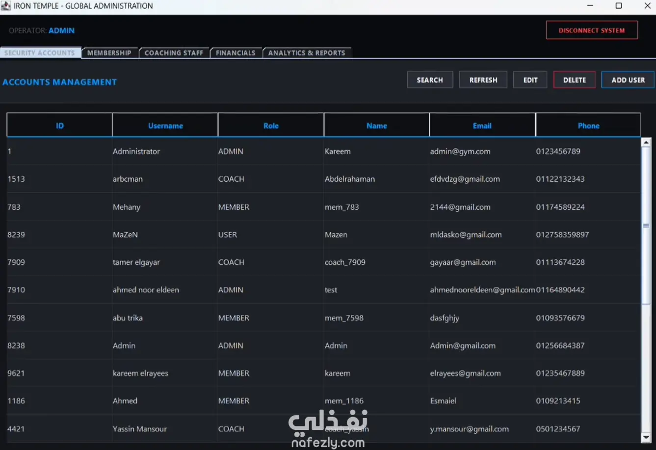Select the kareem elrayees username cell

pyautogui.click(x=165, y=373)
